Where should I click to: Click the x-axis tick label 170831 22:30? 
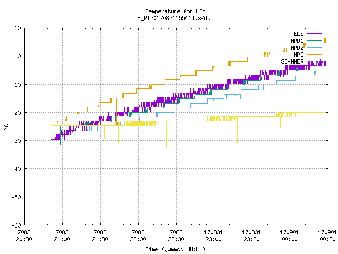click(x=176, y=236)
